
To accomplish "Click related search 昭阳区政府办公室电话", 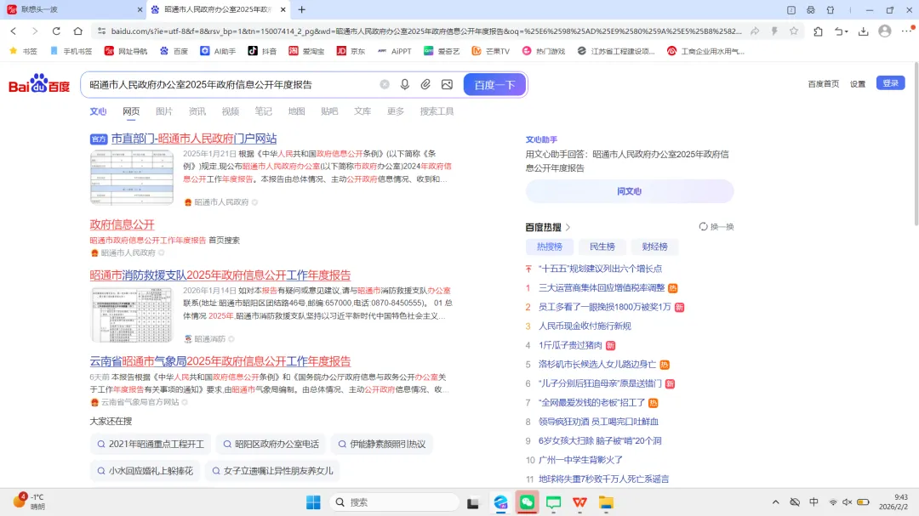I will [271, 444].
